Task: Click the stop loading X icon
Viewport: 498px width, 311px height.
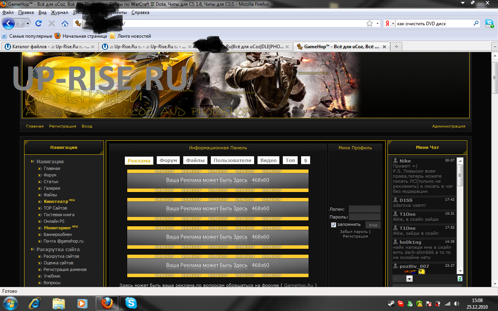Action: pos(51,23)
